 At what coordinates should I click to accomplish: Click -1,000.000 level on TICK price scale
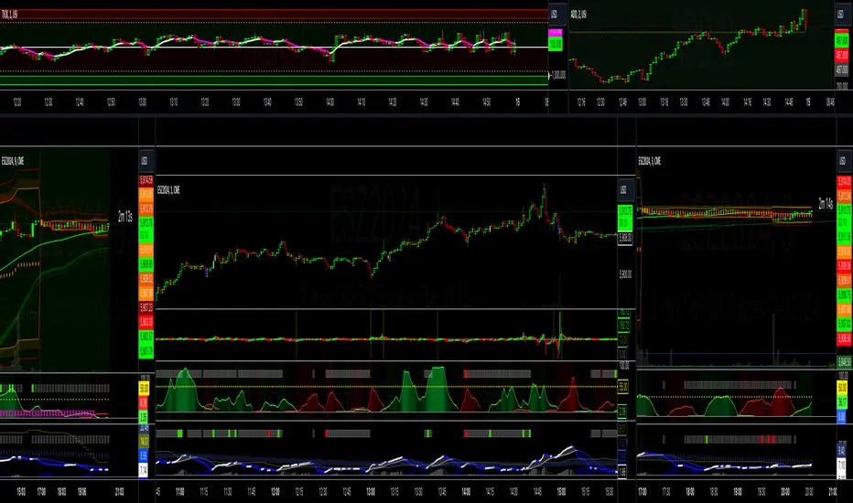558,75
